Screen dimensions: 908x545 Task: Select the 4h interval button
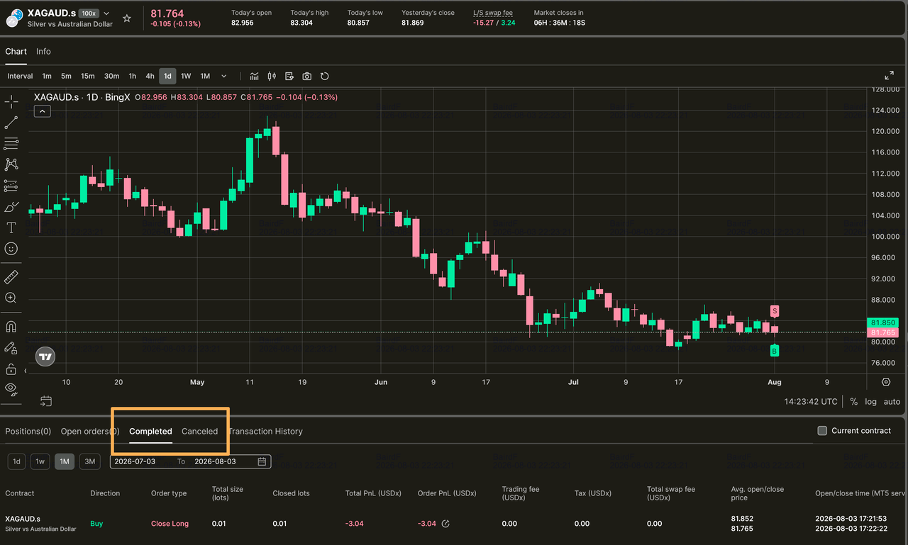pos(150,76)
